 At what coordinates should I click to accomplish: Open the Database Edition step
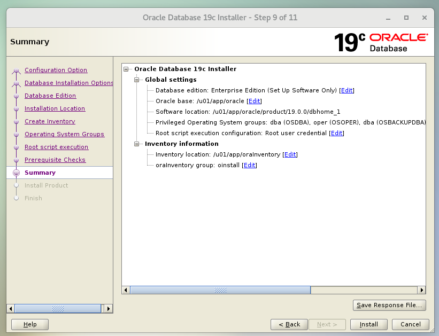[50, 96]
